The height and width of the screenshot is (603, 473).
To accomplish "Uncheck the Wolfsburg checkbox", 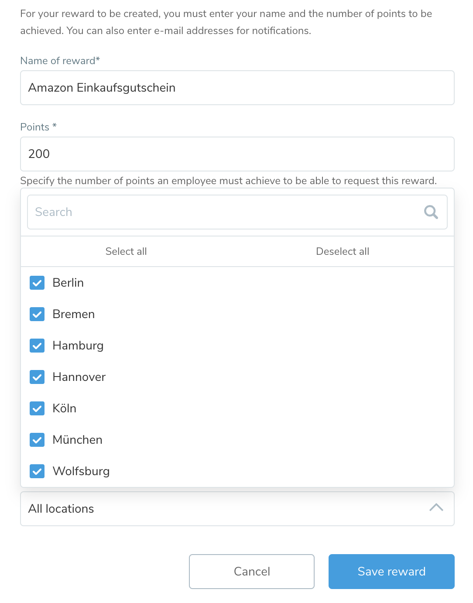I will [x=37, y=471].
